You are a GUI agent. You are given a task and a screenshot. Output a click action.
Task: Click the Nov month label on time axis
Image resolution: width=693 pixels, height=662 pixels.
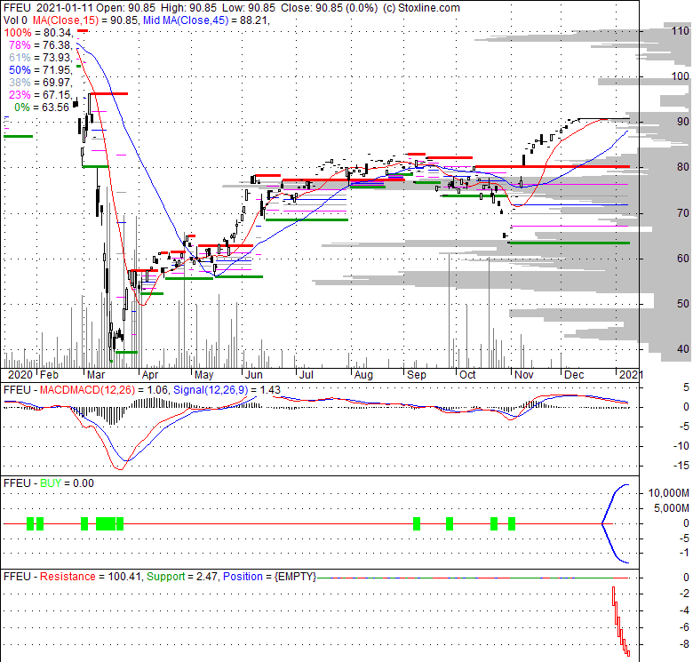(x=524, y=375)
